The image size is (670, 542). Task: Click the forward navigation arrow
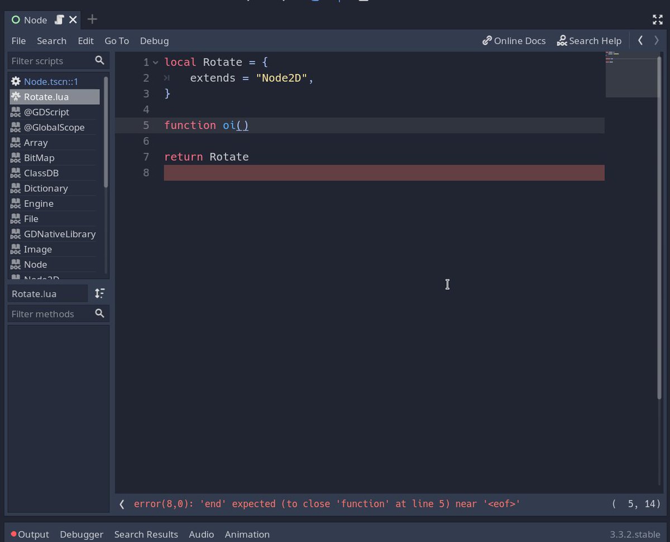point(656,40)
